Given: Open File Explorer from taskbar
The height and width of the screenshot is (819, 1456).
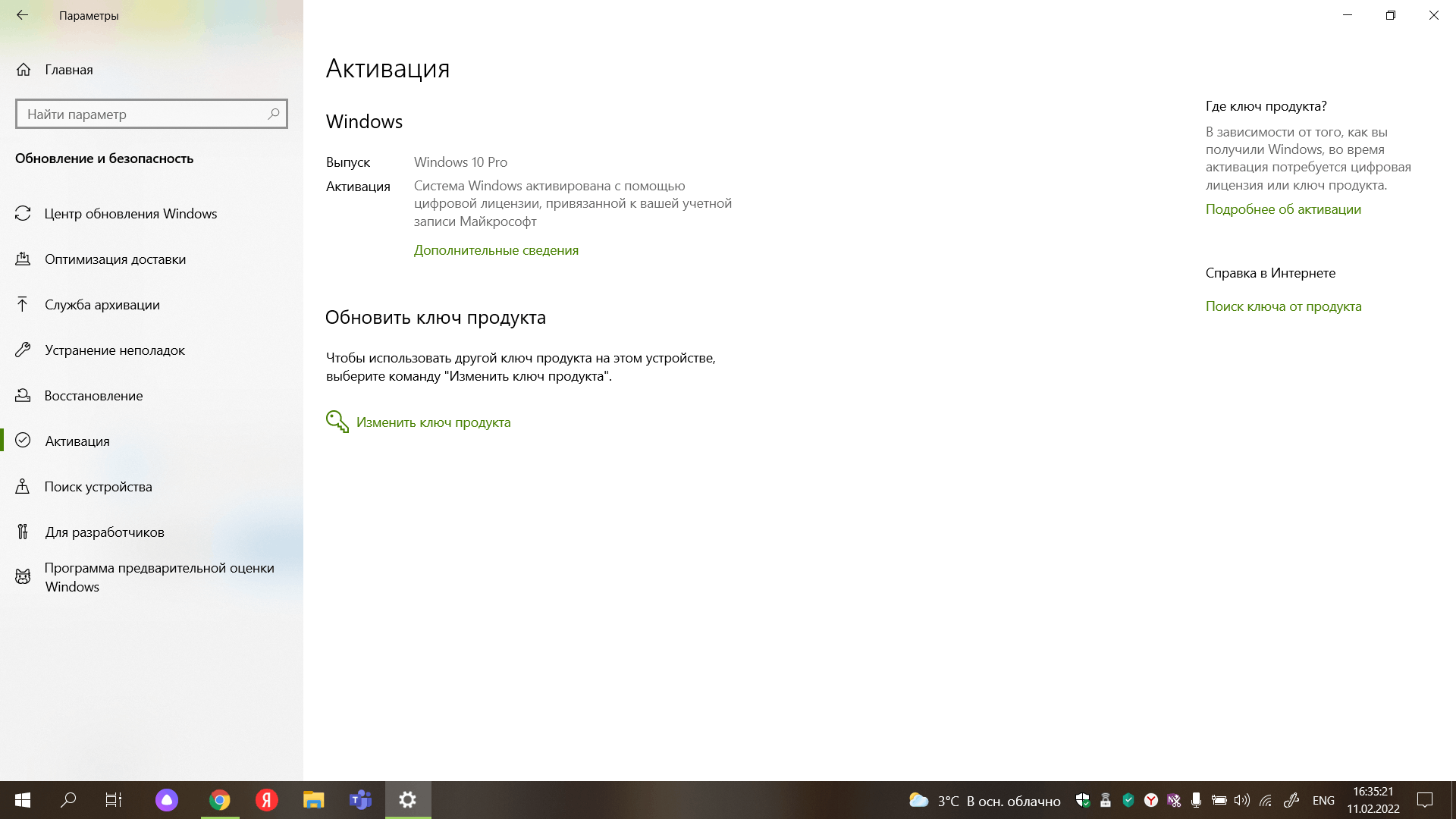Looking at the screenshot, I should coord(313,800).
